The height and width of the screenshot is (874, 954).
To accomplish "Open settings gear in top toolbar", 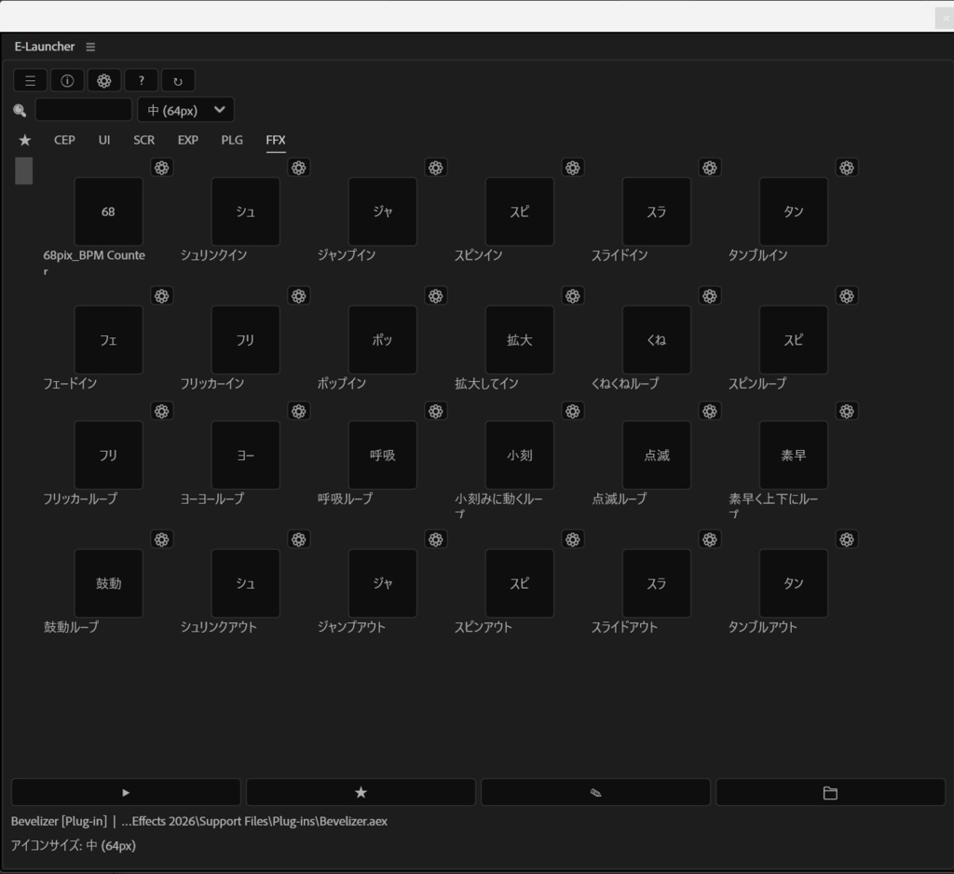I will [x=104, y=80].
